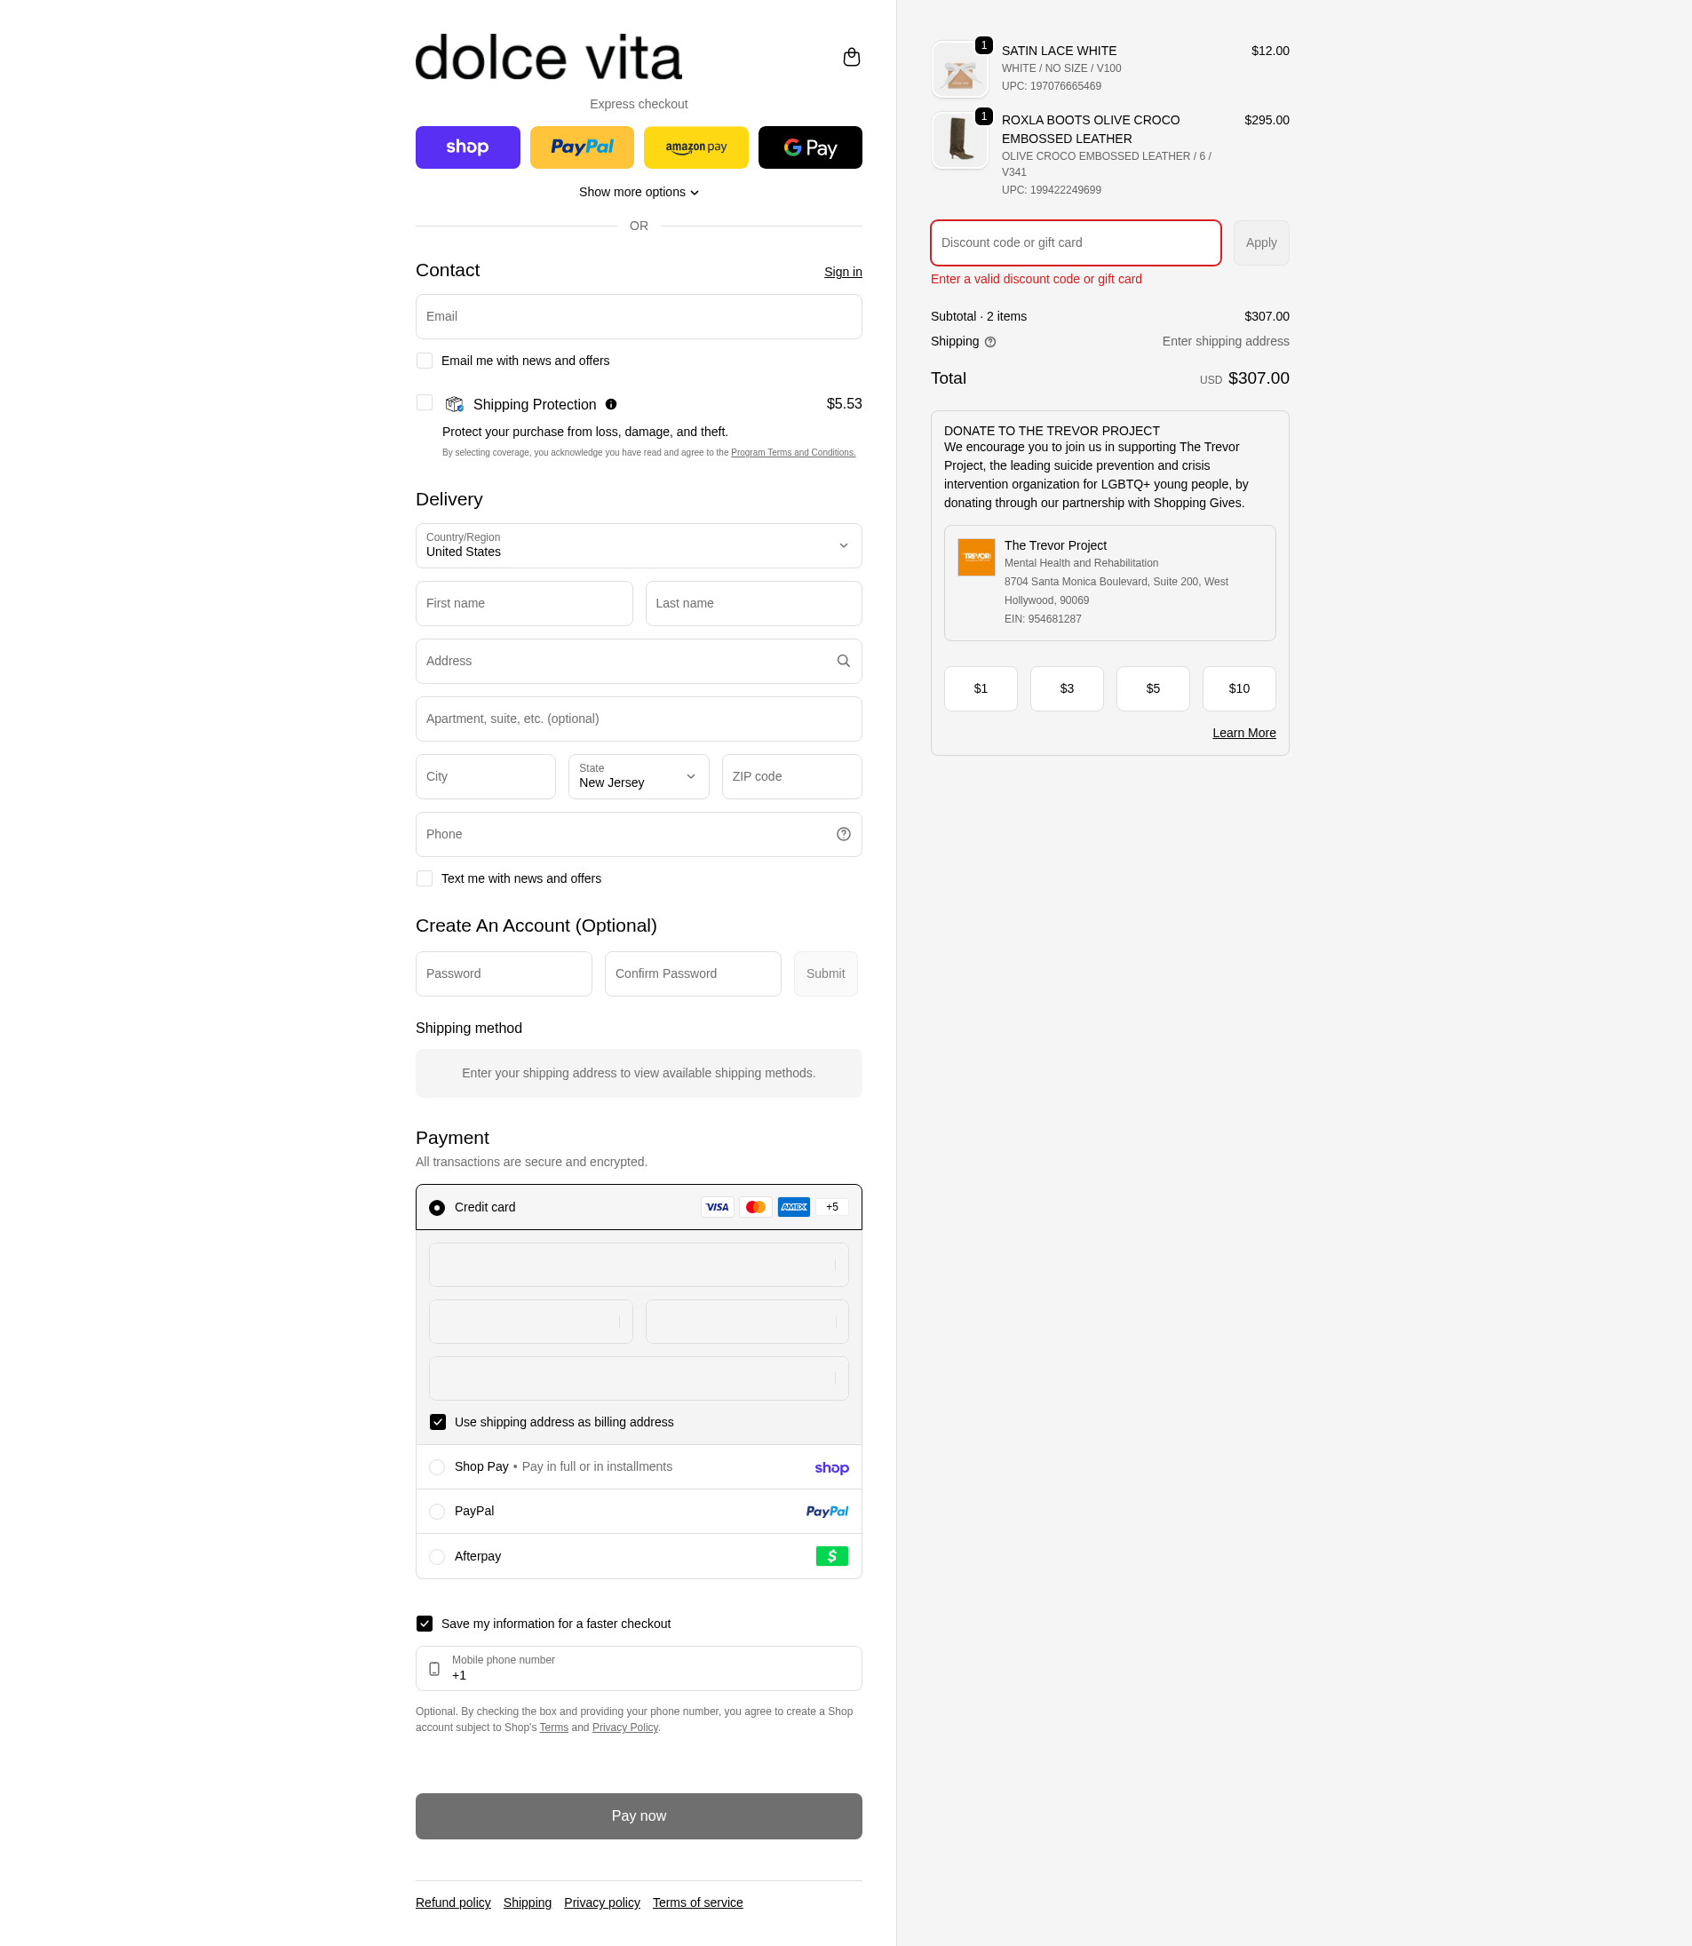Open the State dropdown showing New Jersey

click(x=639, y=776)
